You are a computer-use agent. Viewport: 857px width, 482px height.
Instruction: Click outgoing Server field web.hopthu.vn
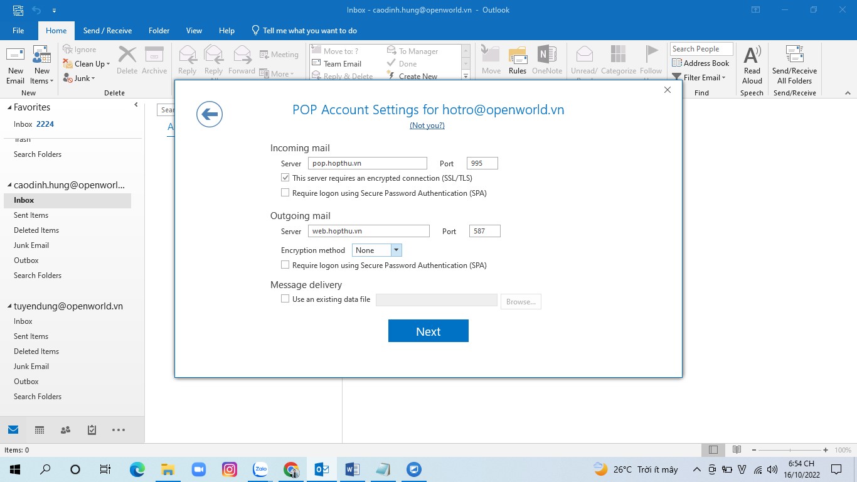click(x=369, y=231)
